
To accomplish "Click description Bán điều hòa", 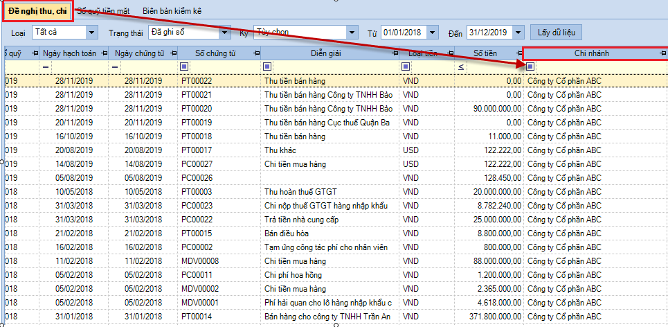I will point(287,233).
